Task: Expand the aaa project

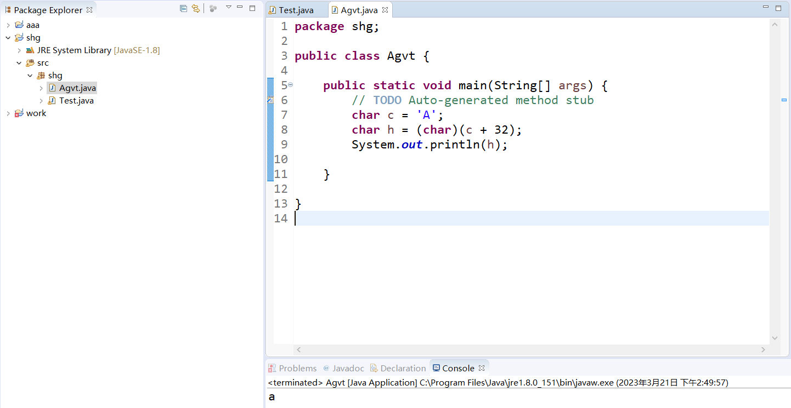Action: click(8, 25)
